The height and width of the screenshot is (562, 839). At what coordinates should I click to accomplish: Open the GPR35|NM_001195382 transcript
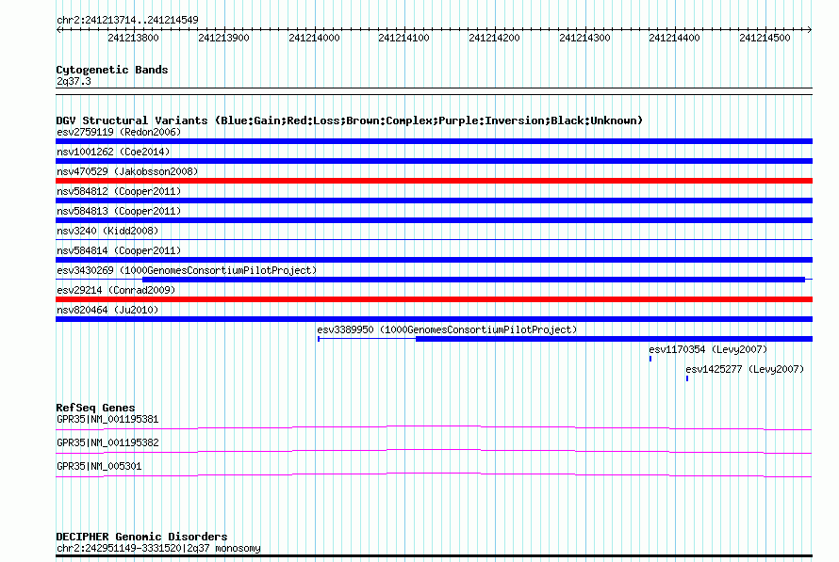tap(107, 442)
